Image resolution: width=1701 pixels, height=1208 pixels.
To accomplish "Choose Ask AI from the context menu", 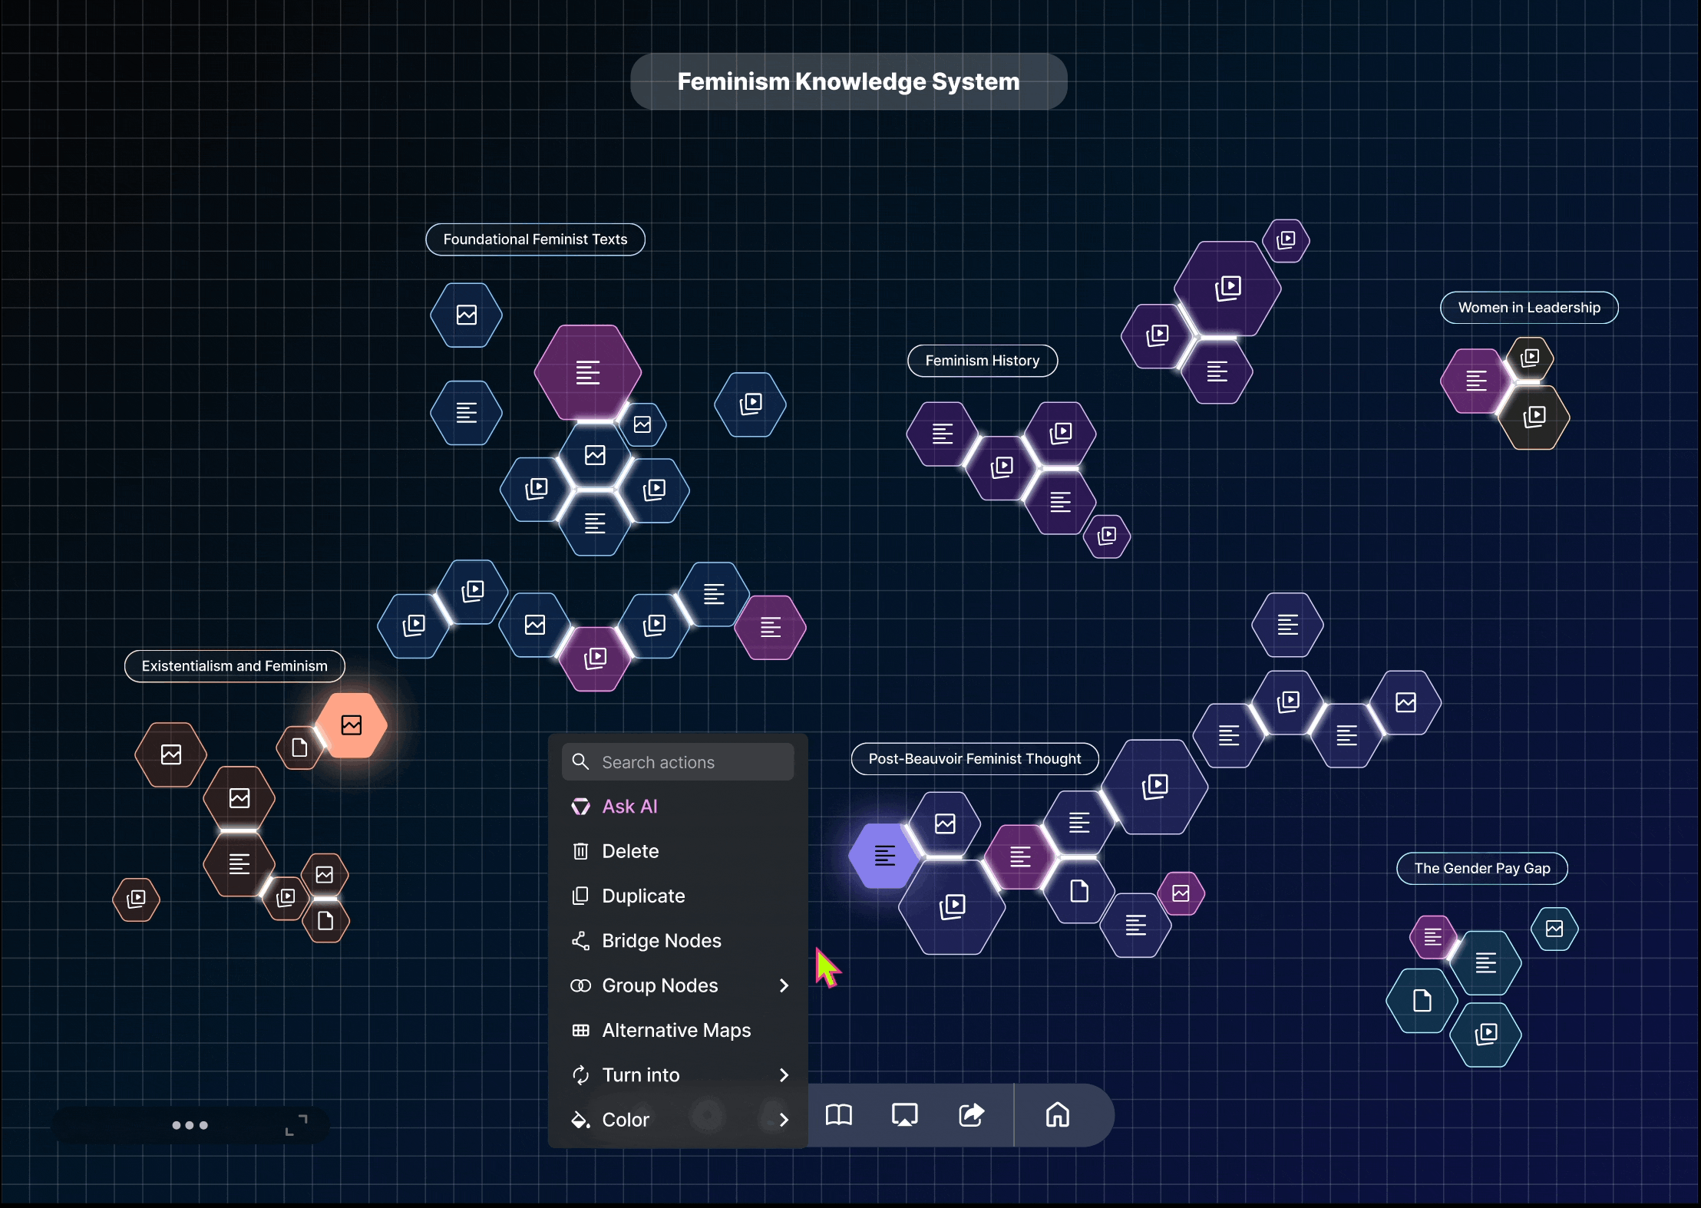I will [629, 807].
